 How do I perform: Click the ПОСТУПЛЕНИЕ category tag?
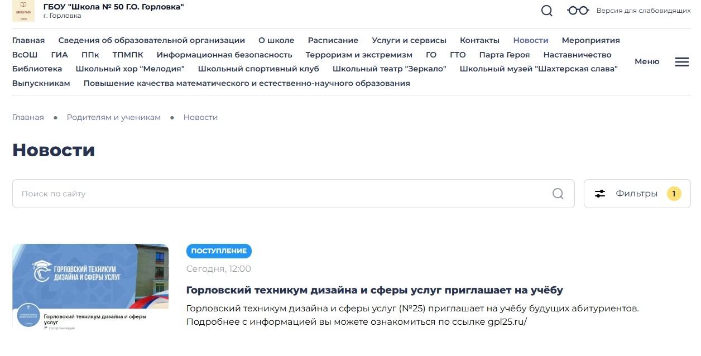click(x=219, y=251)
